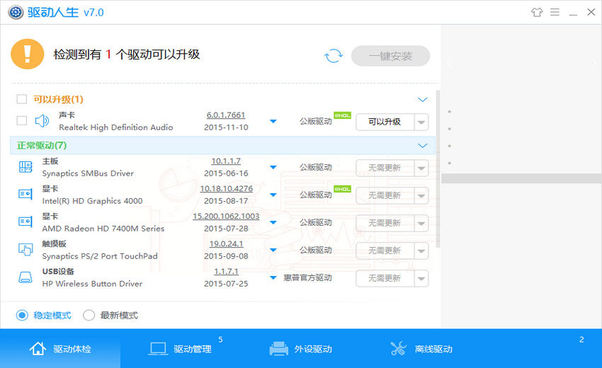
Task: Click the badge number 2 in bottom bar
Action: [x=581, y=340]
